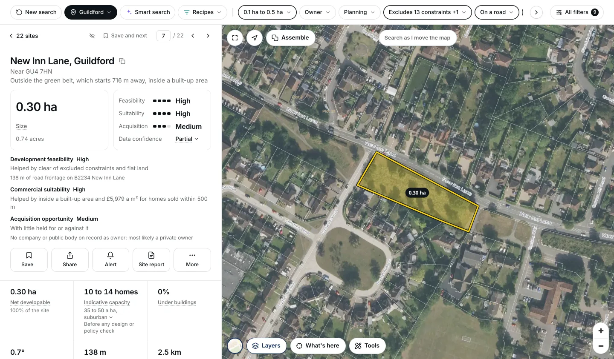Set an Alert for this site
Viewport: 614px width, 359px height.
click(x=110, y=259)
